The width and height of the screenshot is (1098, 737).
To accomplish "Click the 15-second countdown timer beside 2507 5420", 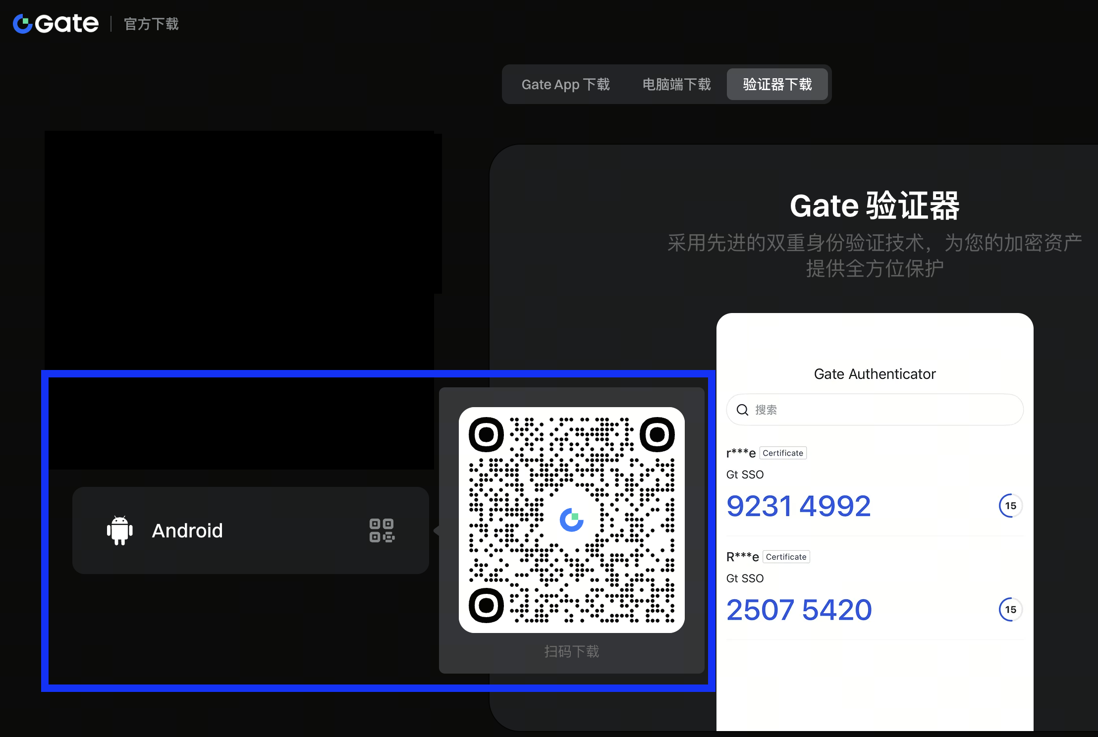I will pos(1010,610).
